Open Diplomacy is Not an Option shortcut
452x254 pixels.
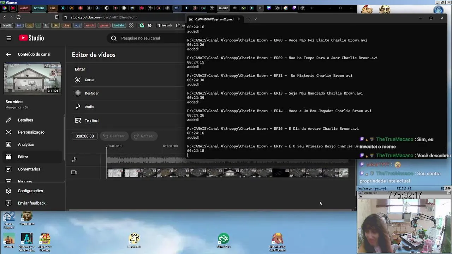pyautogui.click(x=27, y=243)
